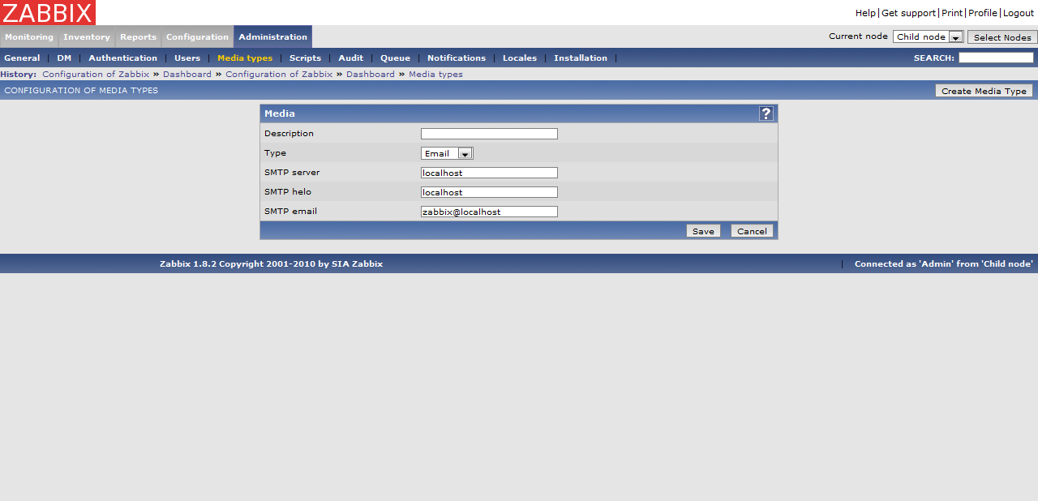Cancel the media type form
Viewport: 1038px width, 501px height.
[x=751, y=231]
